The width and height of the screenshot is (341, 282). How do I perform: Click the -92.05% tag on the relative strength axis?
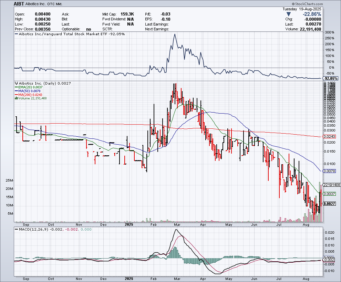[x=330, y=78]
